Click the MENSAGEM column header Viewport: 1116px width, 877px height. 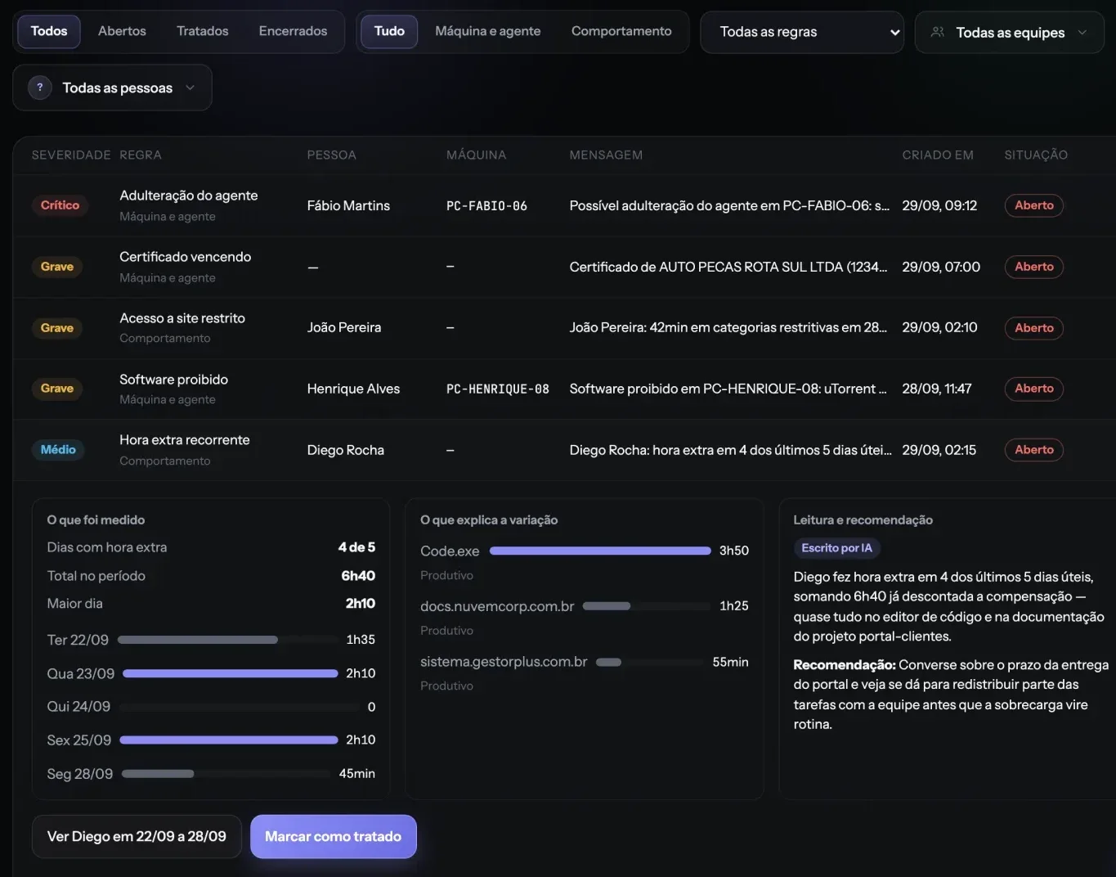[x=606, y=155]
